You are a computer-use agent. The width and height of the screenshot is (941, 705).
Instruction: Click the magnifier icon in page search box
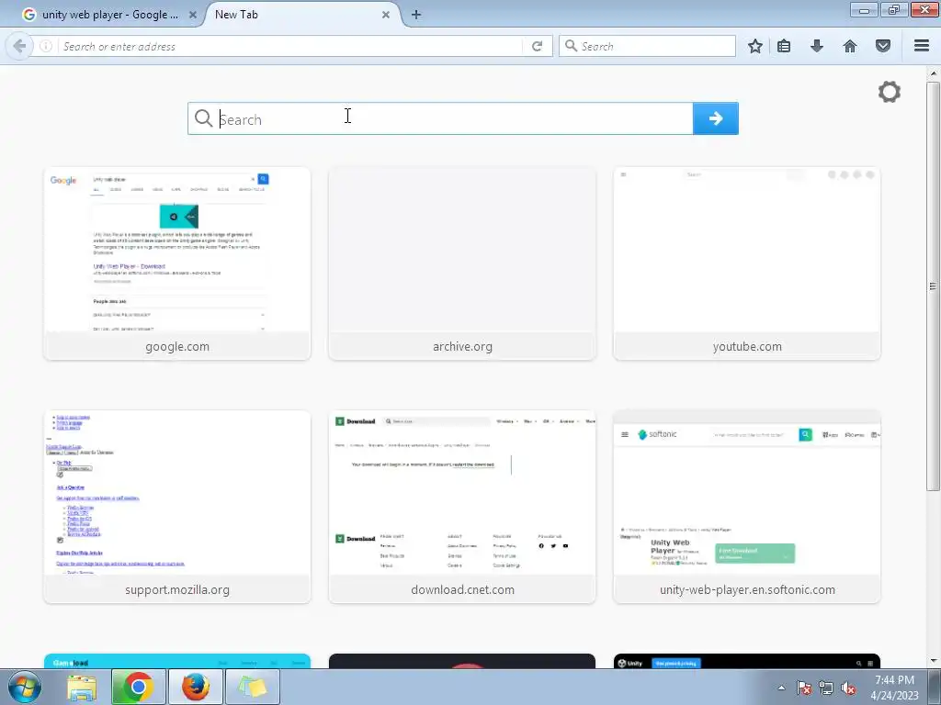pyautogui.click(x=203, y=118)
